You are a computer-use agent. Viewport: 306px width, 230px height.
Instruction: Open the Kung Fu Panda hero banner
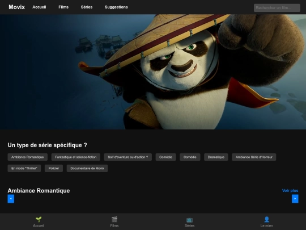coord(153,72)
